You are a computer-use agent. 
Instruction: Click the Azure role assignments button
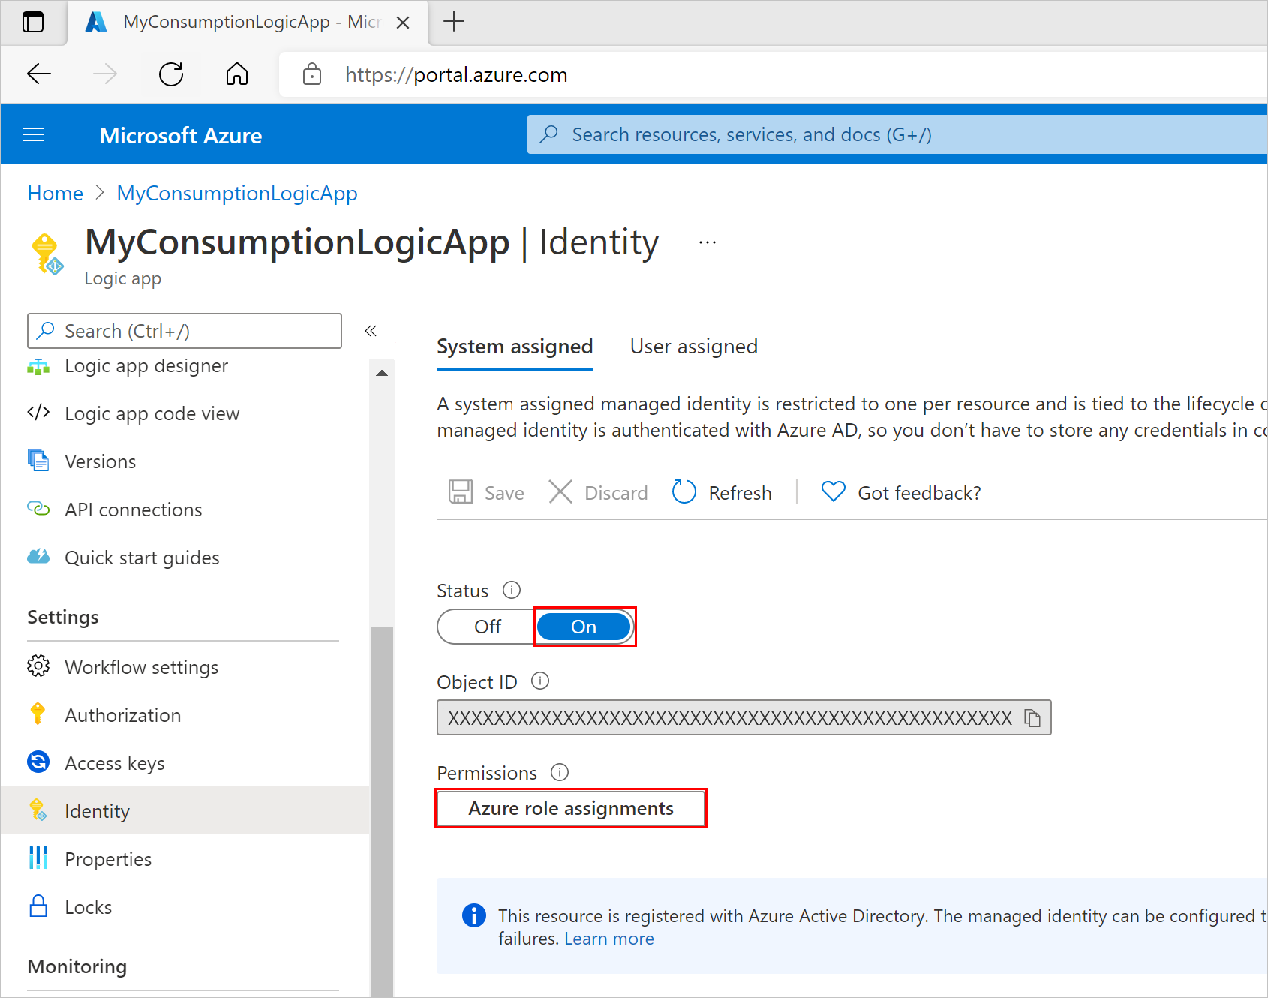[570, 808]
